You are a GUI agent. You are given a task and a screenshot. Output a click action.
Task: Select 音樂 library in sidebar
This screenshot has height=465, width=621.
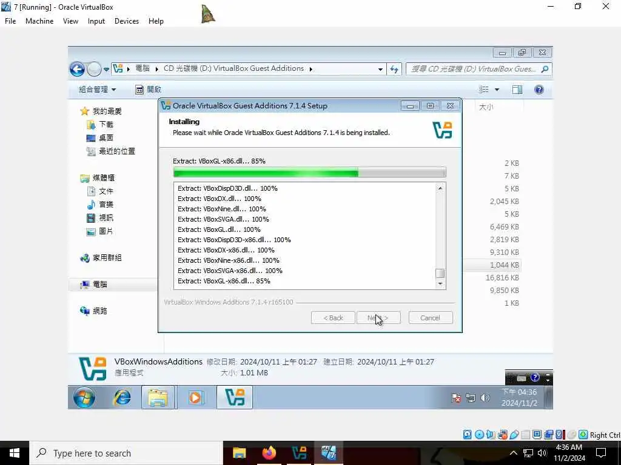click(x=100, y=205)
